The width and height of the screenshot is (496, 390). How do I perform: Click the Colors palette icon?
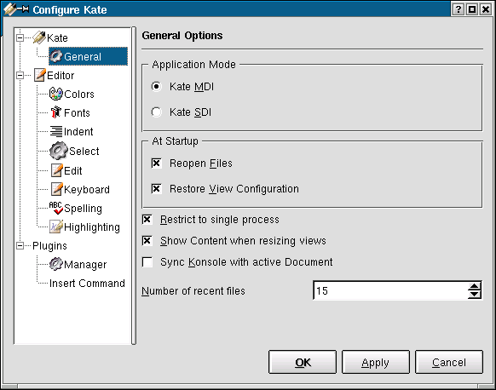click(x=56, y=94)
